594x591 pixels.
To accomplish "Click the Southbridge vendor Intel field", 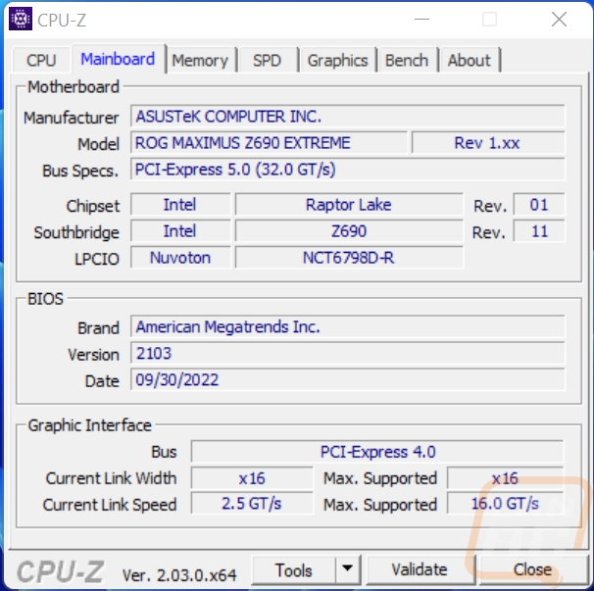I will (180, 231).
